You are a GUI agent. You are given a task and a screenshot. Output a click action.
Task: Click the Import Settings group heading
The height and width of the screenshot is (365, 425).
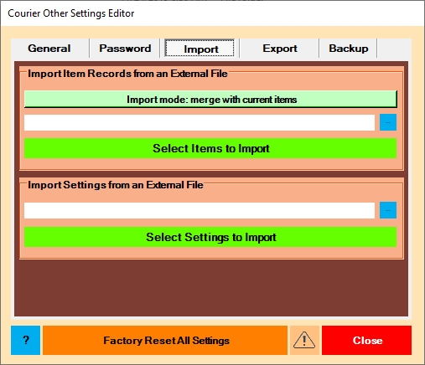[116, 185]
